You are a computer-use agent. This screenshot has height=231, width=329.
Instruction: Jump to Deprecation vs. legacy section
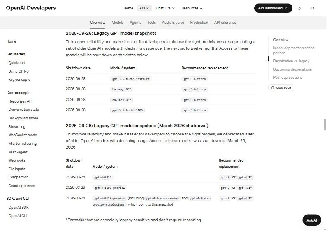point(291,61)
